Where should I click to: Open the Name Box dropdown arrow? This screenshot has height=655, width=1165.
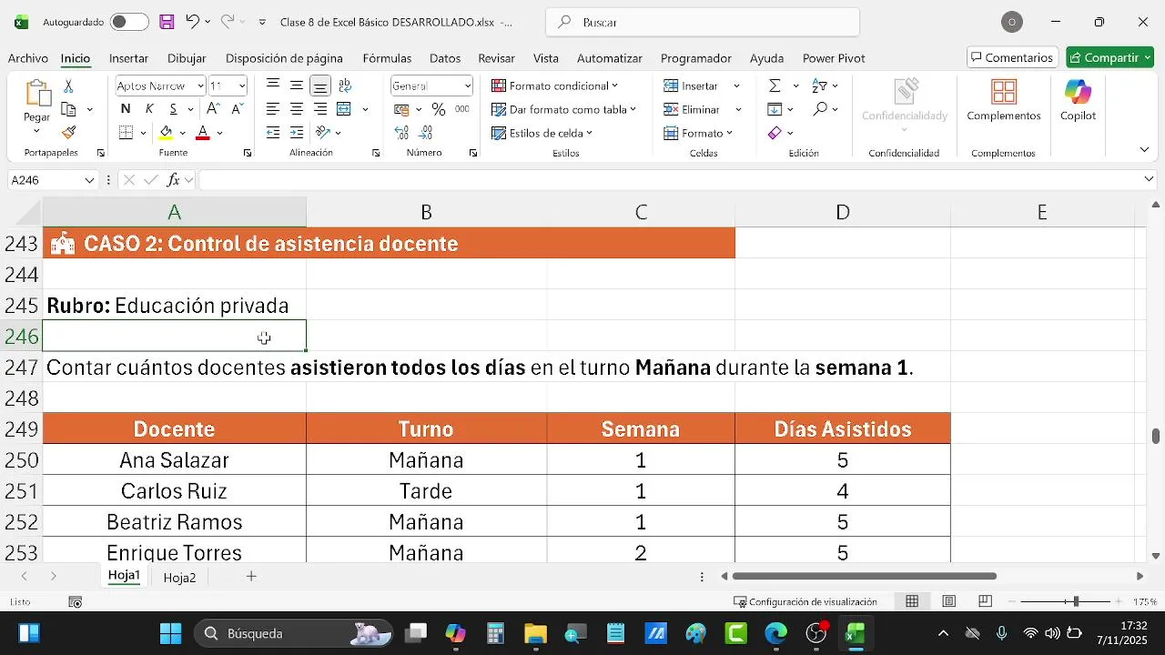tap(89, 180)
